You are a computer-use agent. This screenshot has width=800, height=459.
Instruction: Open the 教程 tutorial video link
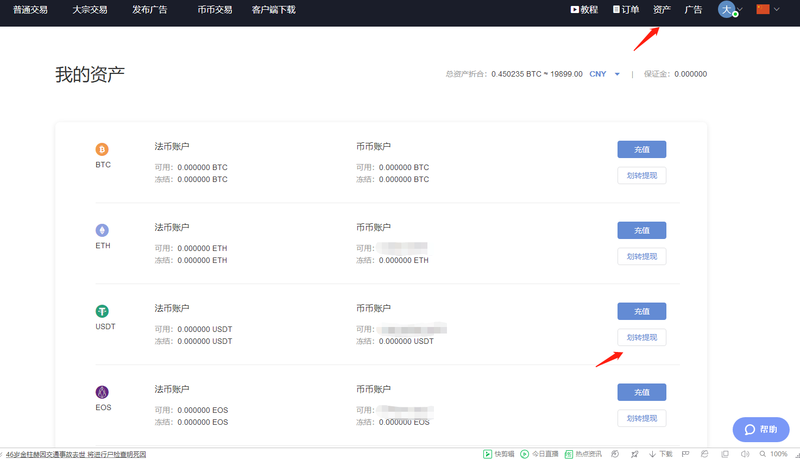pyautogui.click(x=584, y=10)
